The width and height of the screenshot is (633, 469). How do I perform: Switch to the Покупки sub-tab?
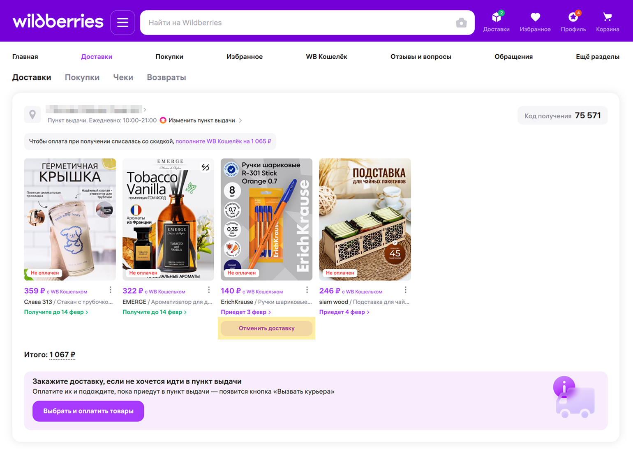(82, 77)
